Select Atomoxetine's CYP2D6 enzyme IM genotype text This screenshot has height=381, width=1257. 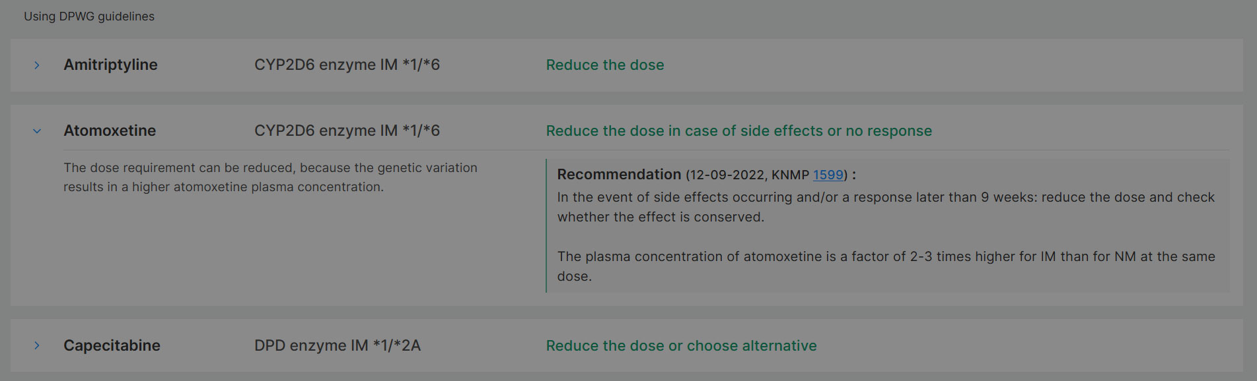coord(347,131)
